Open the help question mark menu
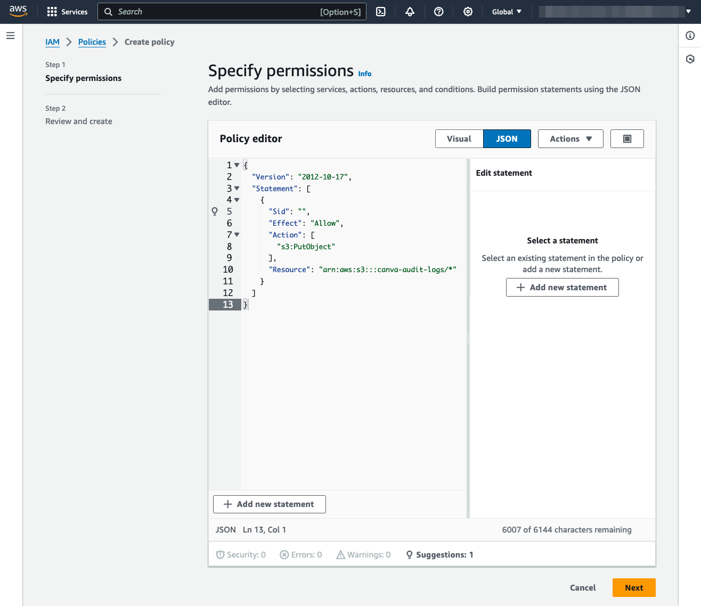701x606 pixels. click(x=439, y=12)
